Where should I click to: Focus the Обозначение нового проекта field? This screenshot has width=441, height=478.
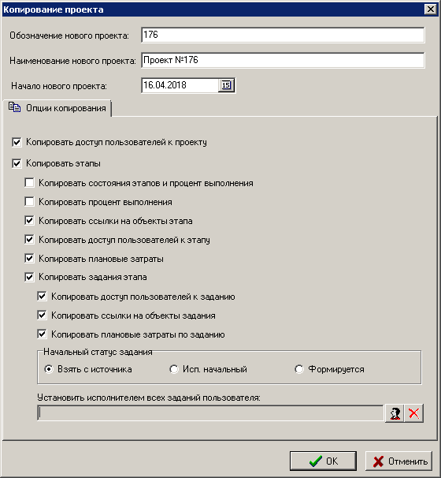283,35
